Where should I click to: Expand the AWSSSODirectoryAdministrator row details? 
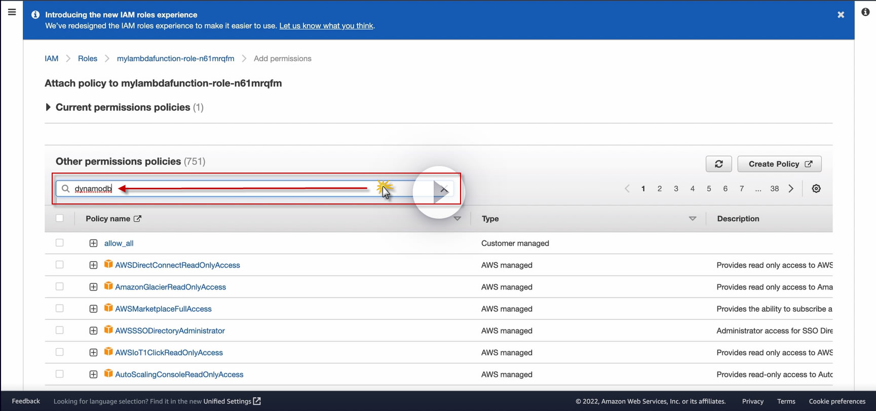click(x=93, y=331)
